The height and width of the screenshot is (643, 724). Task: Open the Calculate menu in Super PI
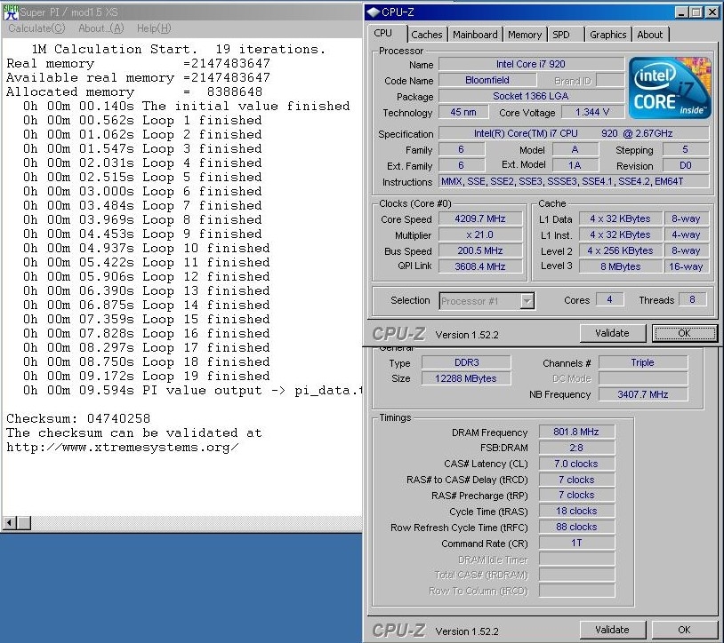coord(36,28)
